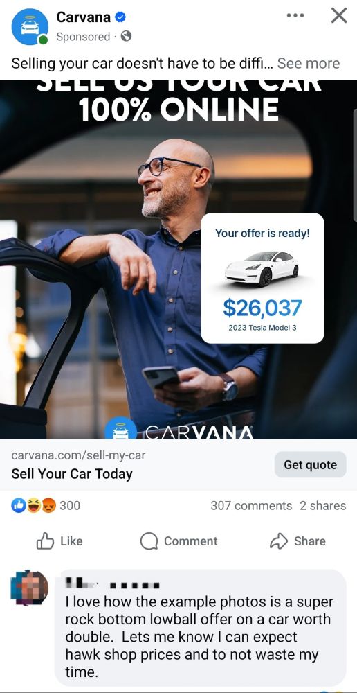357x693 pixels.
Task: Click the Tesla Model 3 offer card
Action: pyautogui.click(x=263, y=279)
